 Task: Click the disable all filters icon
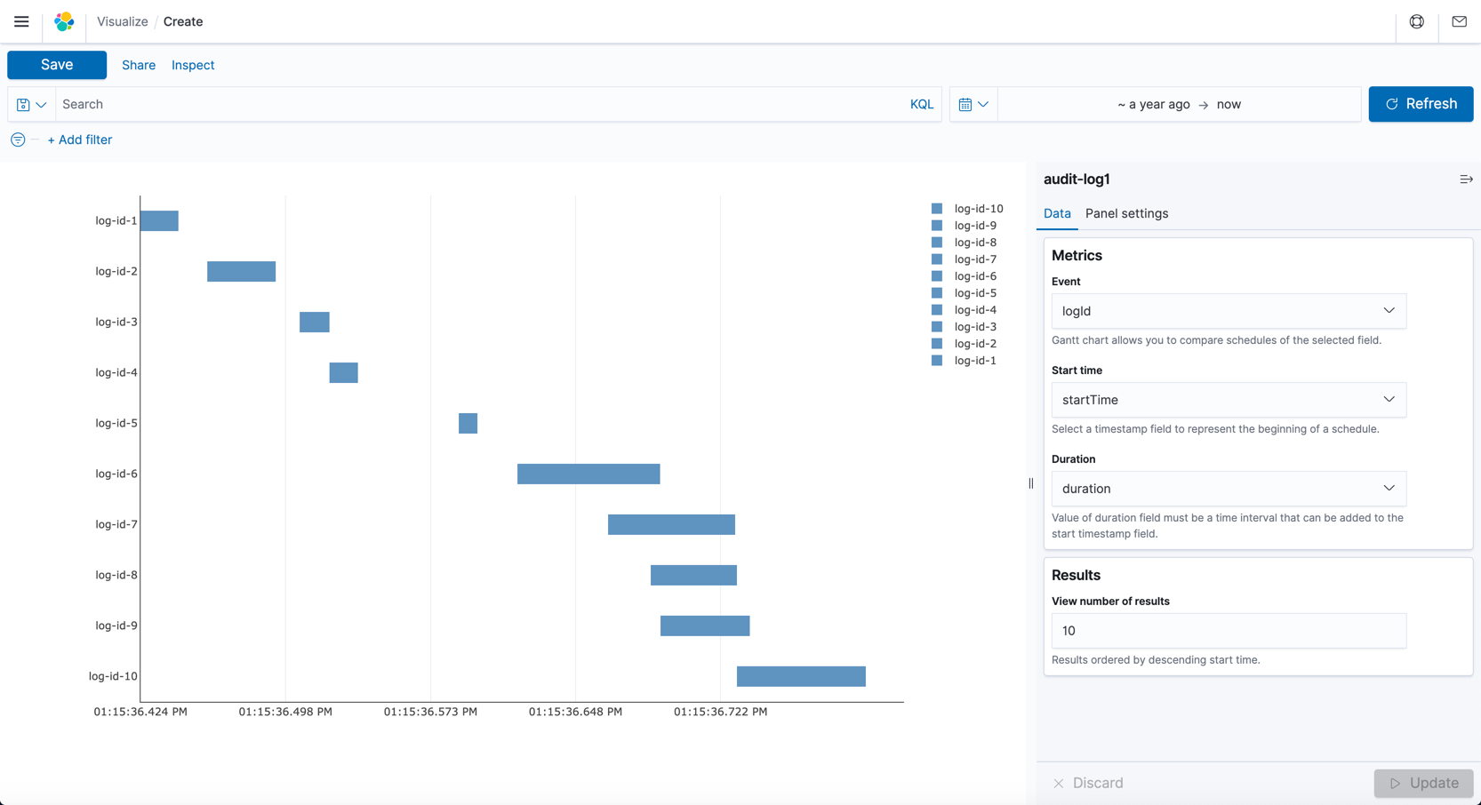pyautogui.click(x=17, y=139)
